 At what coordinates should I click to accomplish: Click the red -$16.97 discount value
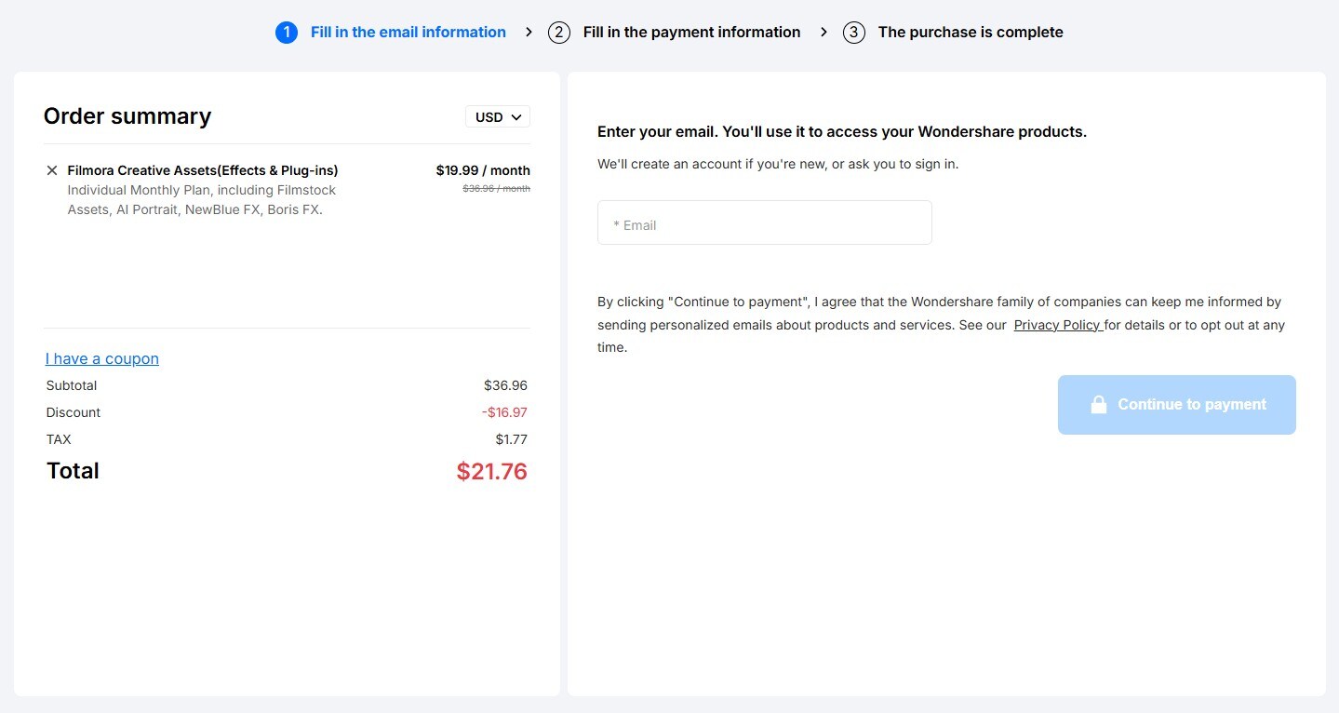click(504, 412)
